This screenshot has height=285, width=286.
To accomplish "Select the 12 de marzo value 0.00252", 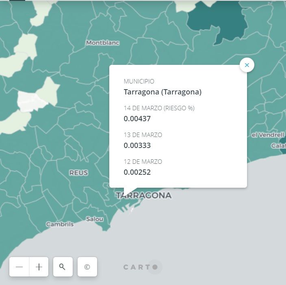I will pos(137,172).
